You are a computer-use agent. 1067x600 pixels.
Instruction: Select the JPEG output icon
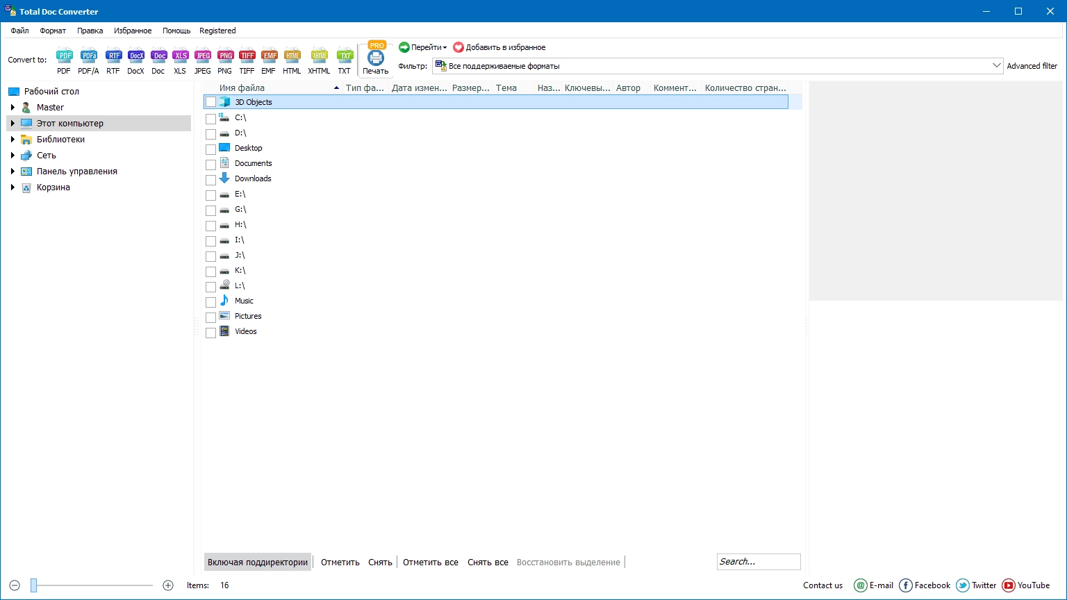point(202,61)
